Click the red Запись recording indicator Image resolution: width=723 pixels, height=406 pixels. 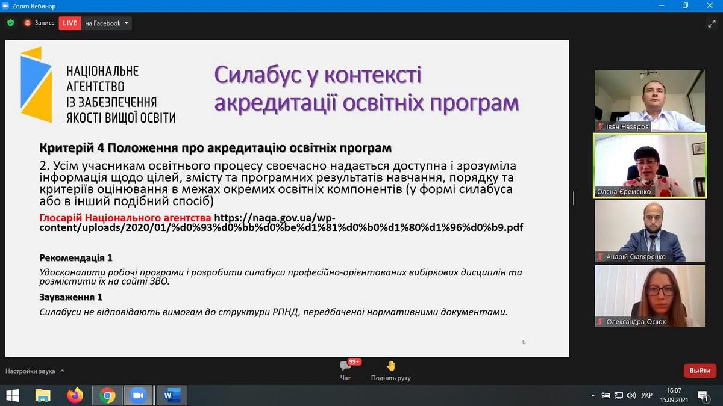click(39, 23)
